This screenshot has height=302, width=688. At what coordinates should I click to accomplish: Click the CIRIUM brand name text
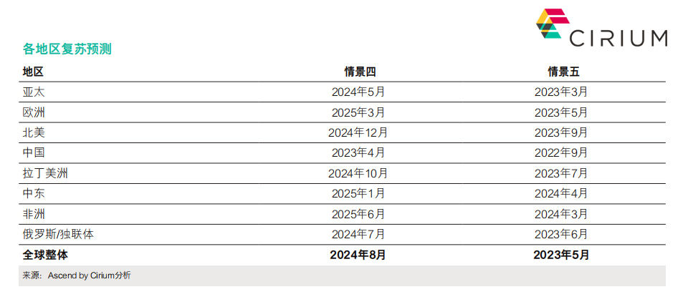click(x=618, y=38)
